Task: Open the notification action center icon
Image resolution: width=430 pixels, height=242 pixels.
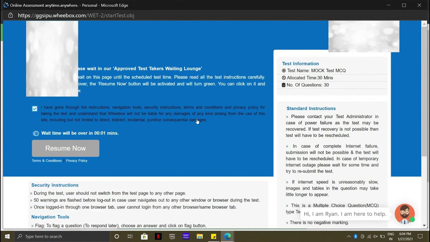Action: (420, 236)
